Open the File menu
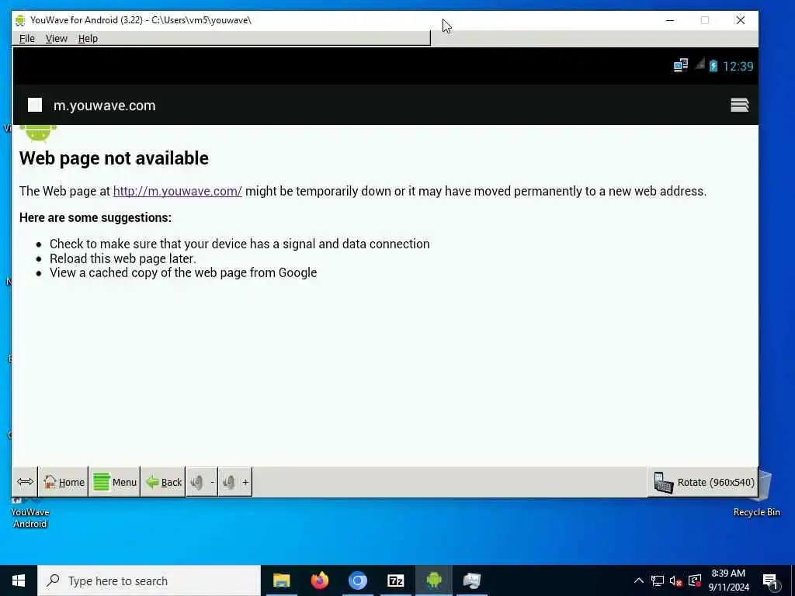 point(27,39)
